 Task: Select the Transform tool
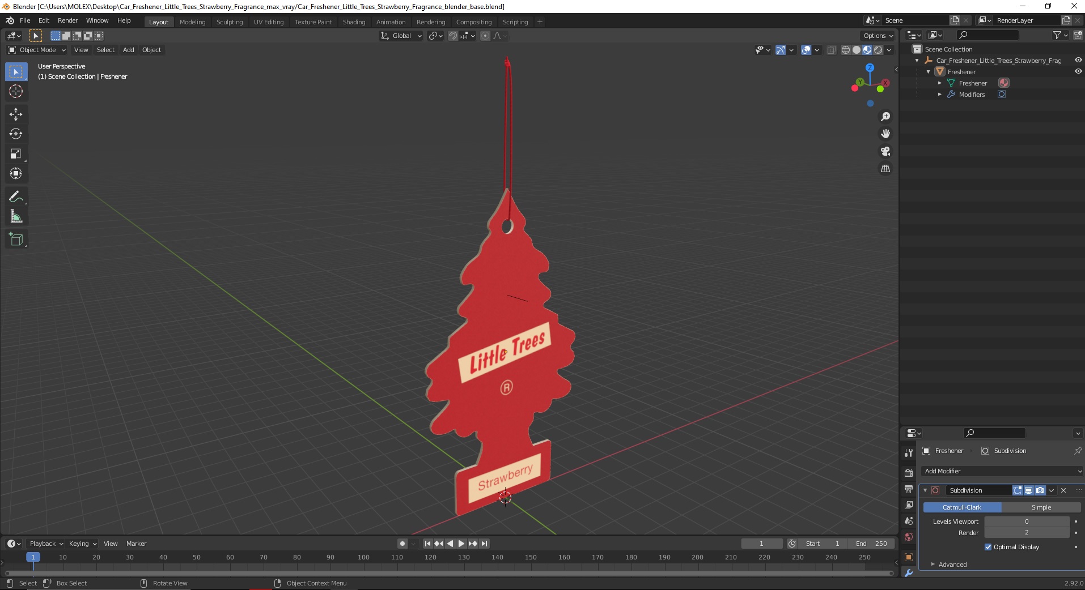point(16,174)
